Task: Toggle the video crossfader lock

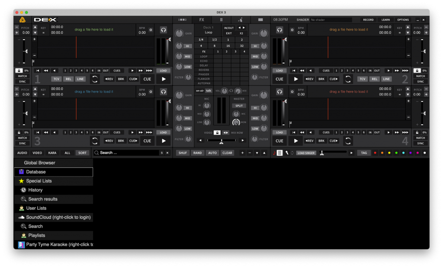Action: point(217,133)
